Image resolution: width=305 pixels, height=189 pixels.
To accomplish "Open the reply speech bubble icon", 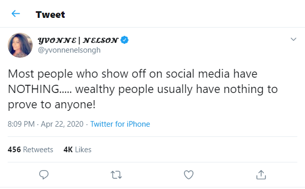I will pos(44,174).
